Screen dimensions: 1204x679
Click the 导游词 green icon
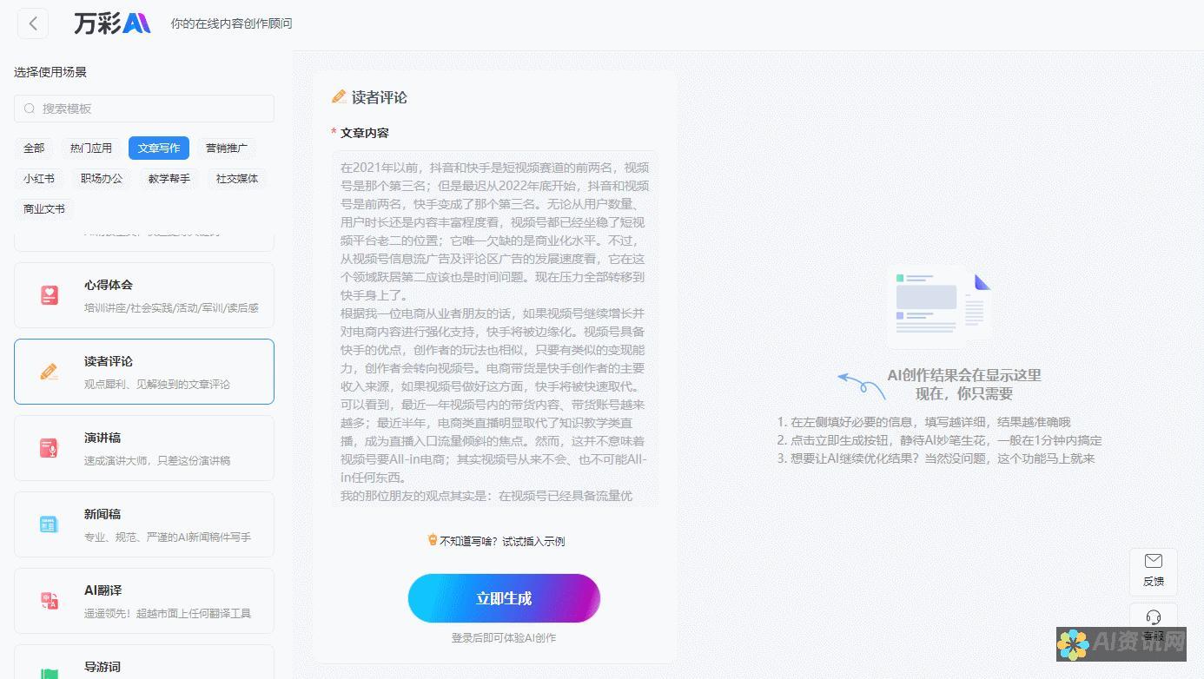(x=50, y=672)
